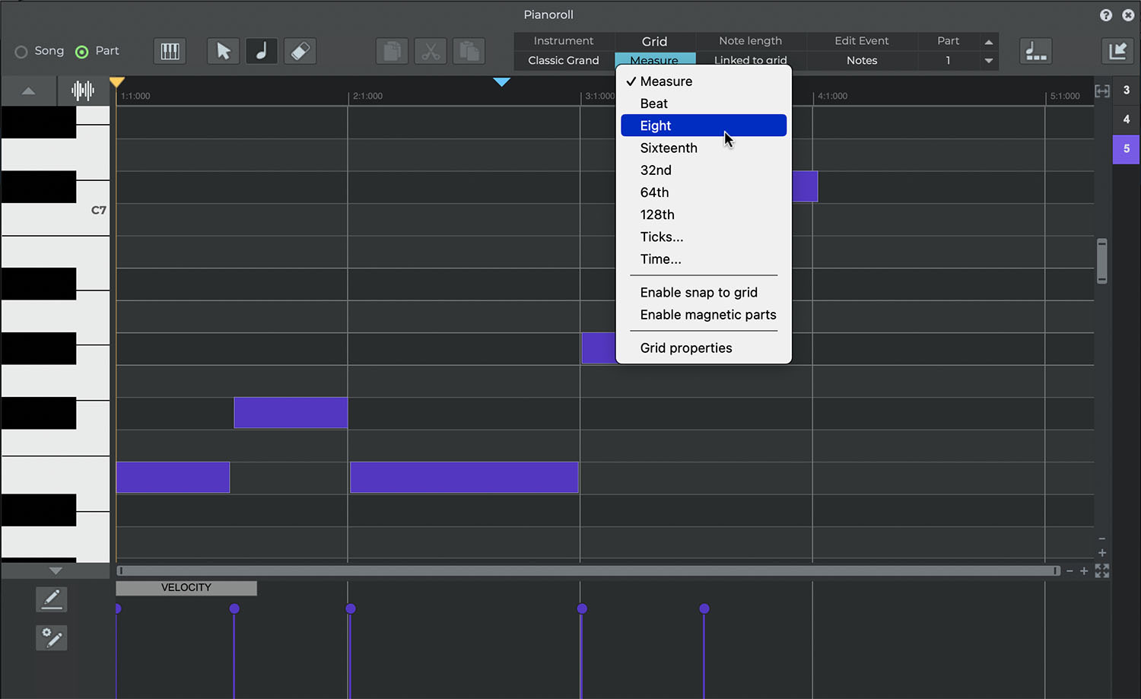Enable snap to grid option
1141x699 pixels.
click(698, 293)
